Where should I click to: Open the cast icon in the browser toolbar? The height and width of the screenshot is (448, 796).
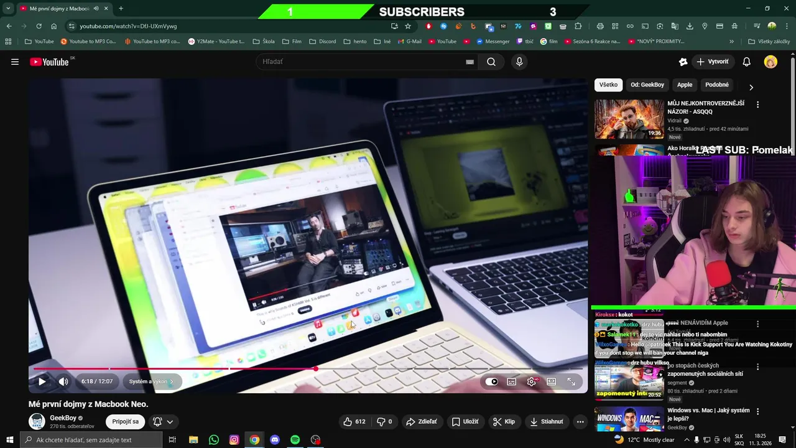click(x=645, y=26)
